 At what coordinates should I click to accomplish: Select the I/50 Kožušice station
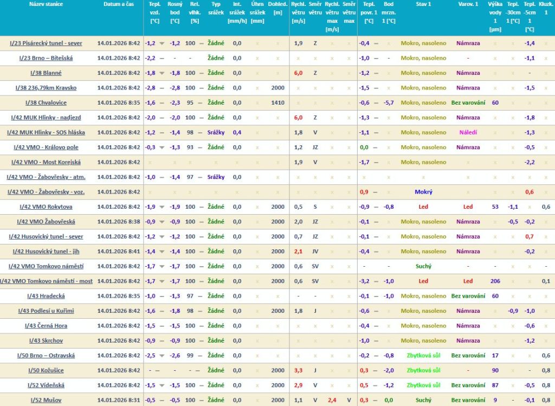pyautogui.click(x=46, y=370)
